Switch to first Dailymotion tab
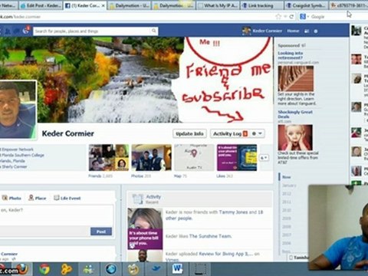The width and height of the screenshot is (368, 276). point(130,5)
